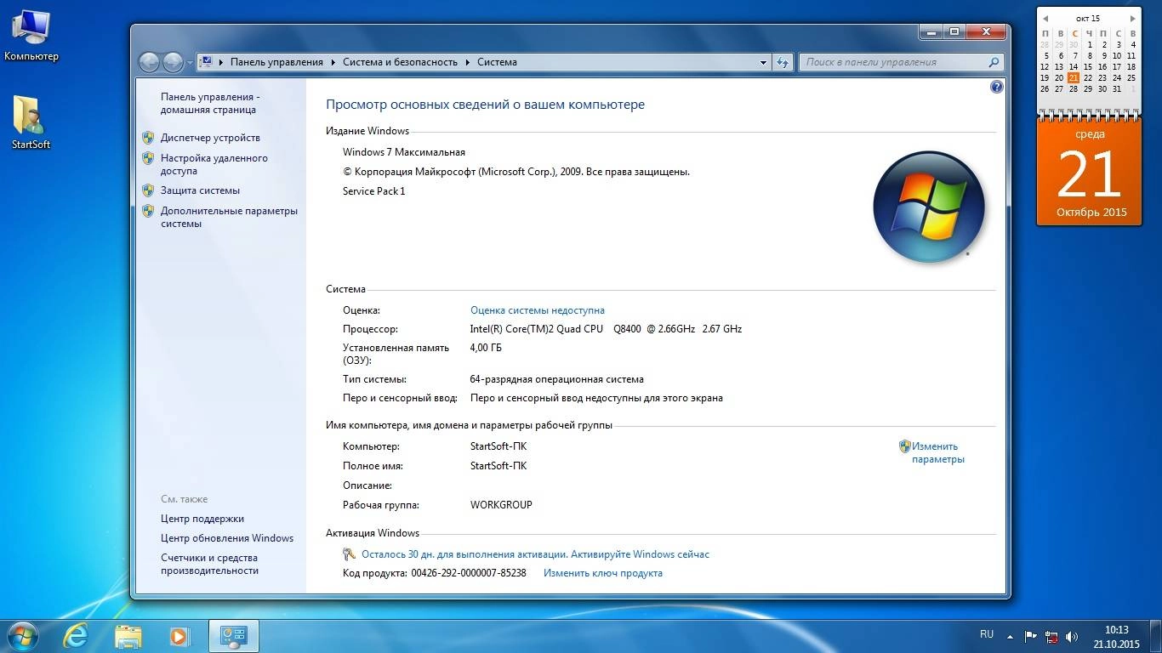
Task: Go to next month in calendar gadget
Action: 1132,19
